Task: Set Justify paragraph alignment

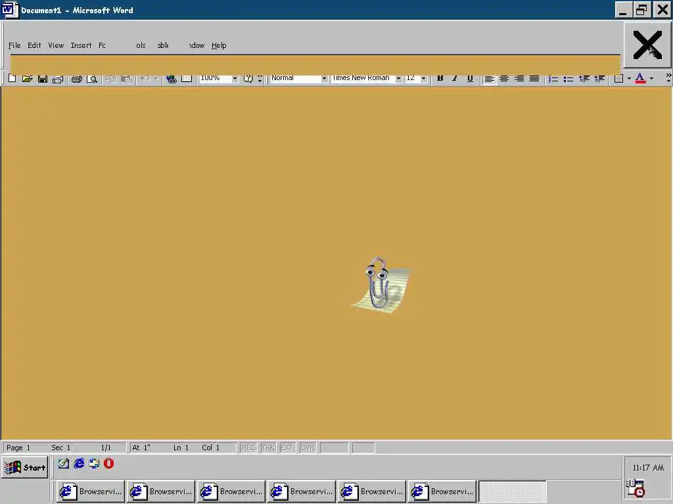Action: pos(534,79)
